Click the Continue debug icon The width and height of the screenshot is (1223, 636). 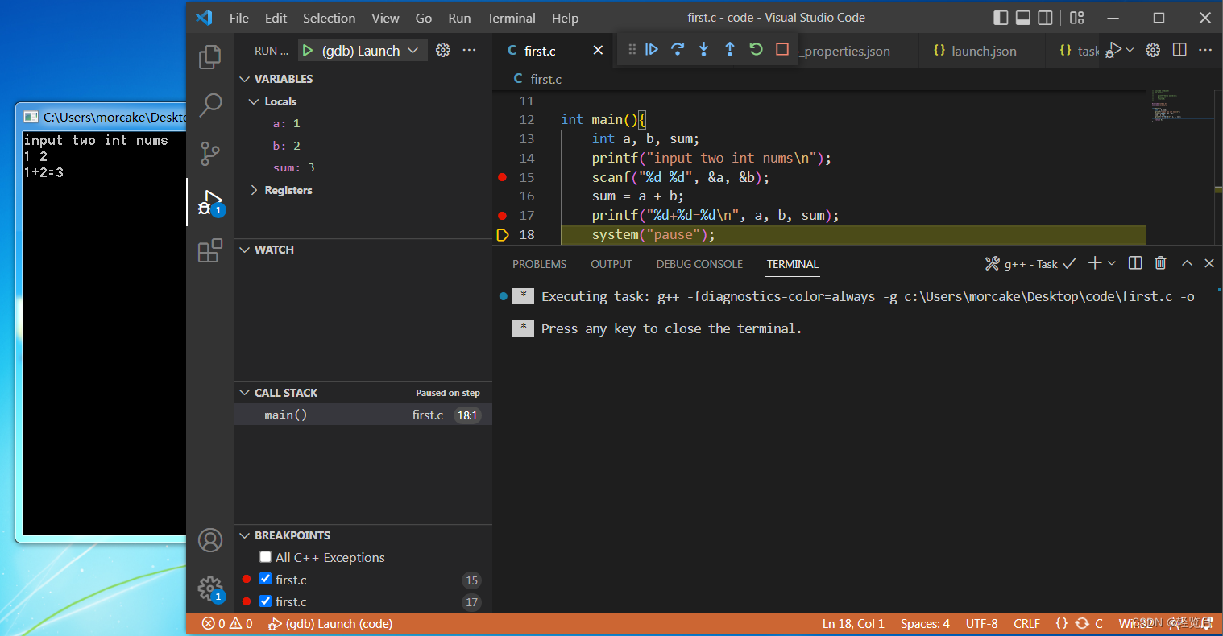click(652, 49)
